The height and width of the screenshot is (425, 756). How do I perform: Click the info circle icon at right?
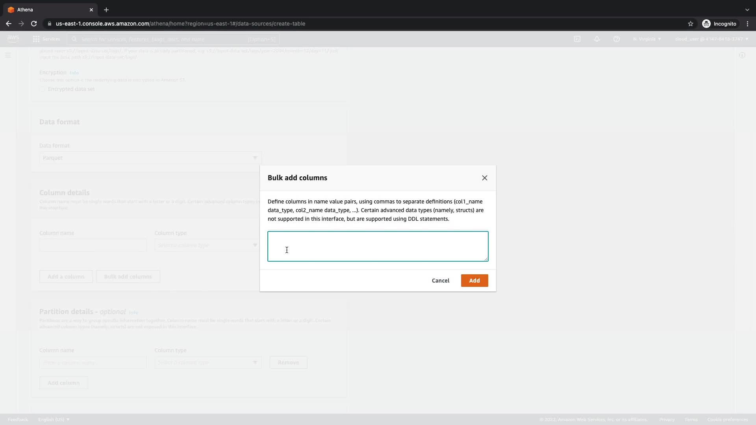742,55
